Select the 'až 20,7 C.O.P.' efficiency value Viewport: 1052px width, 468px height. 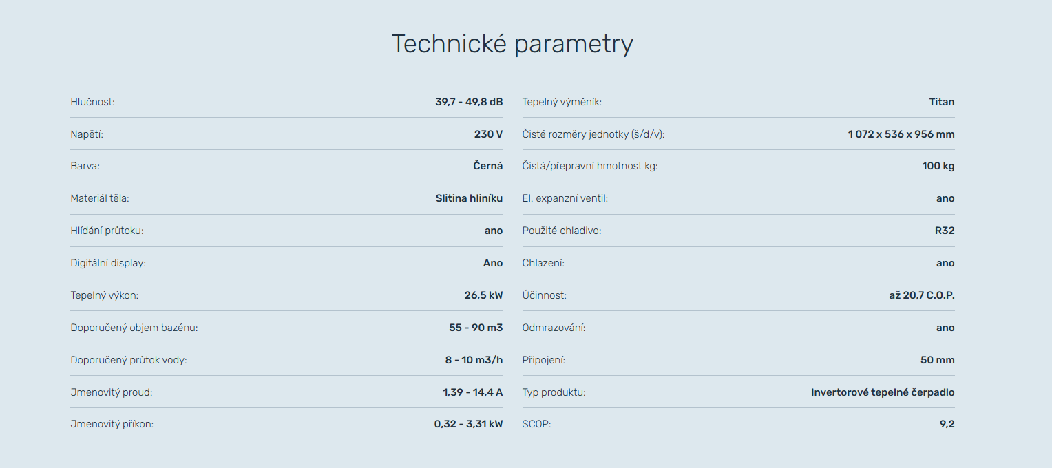point(921,295)
